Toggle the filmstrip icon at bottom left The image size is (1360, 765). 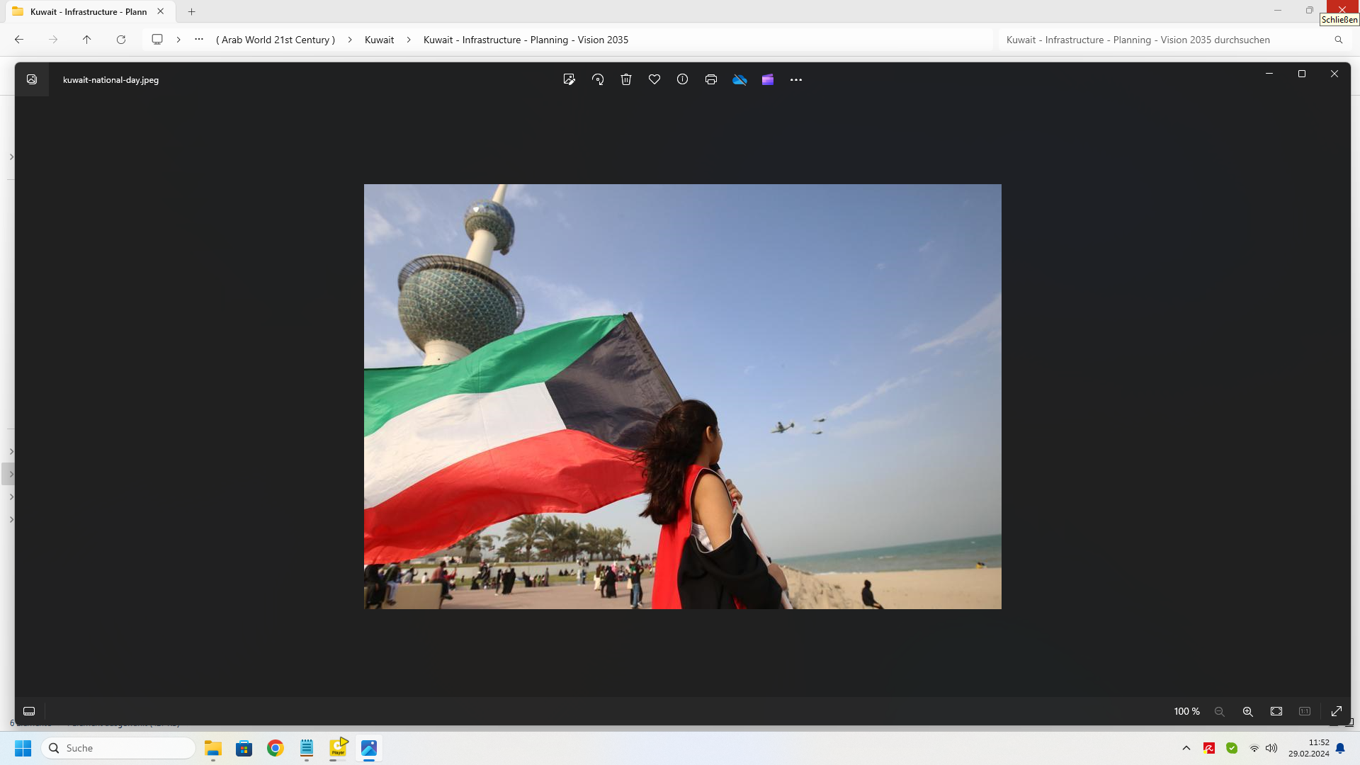tap(29, 711)
